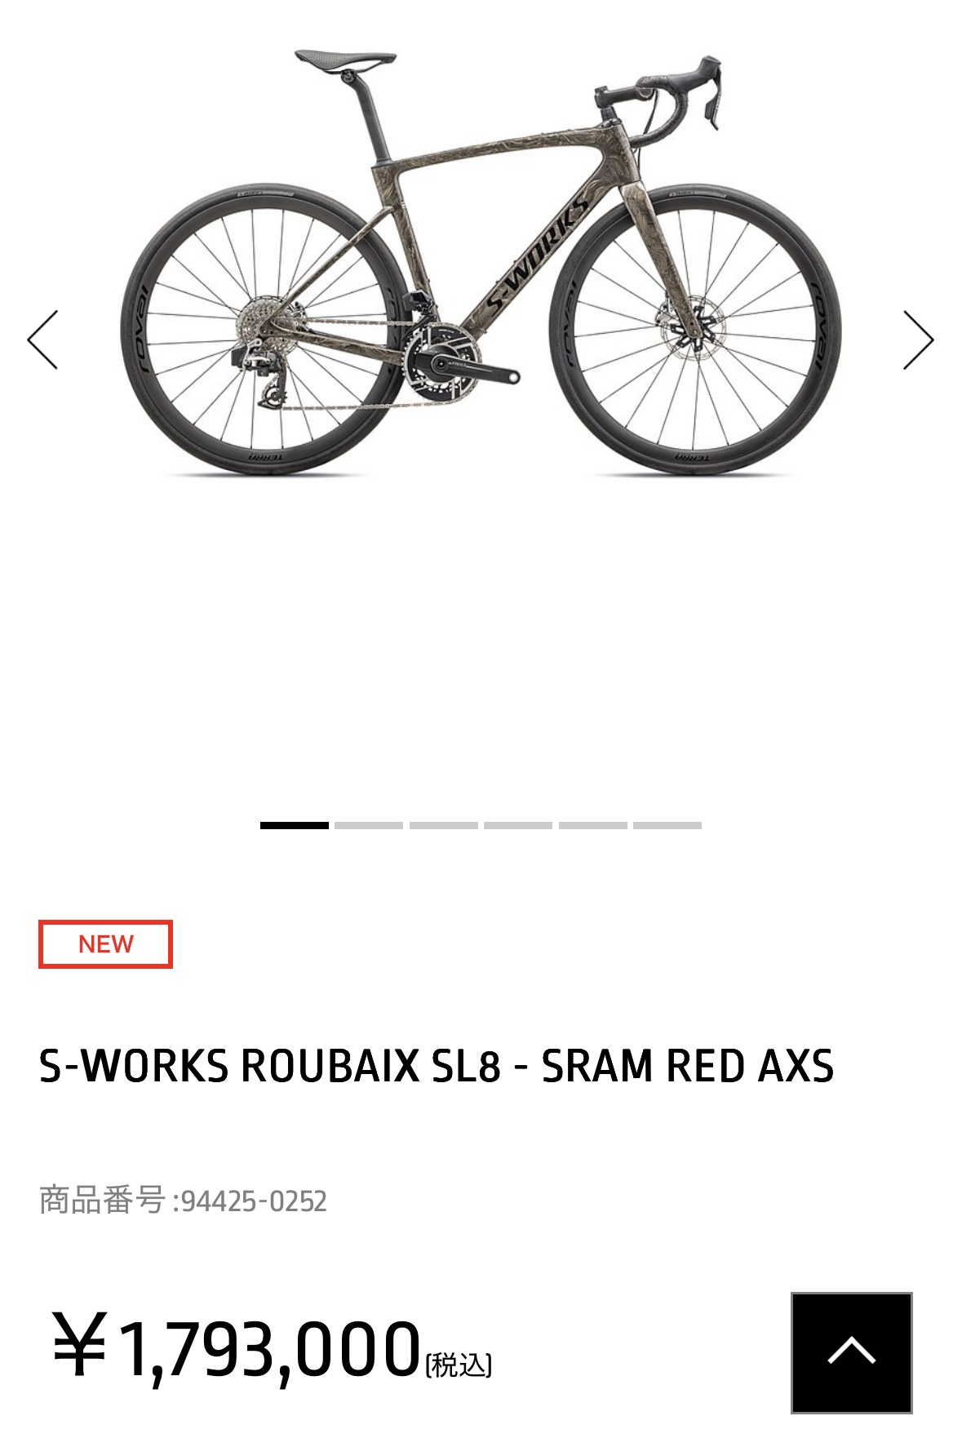Screen dimensions: 962x1456
Task: Click the 税込 tax-included label
Action: pyautogui.click(x=459, y=1364)
